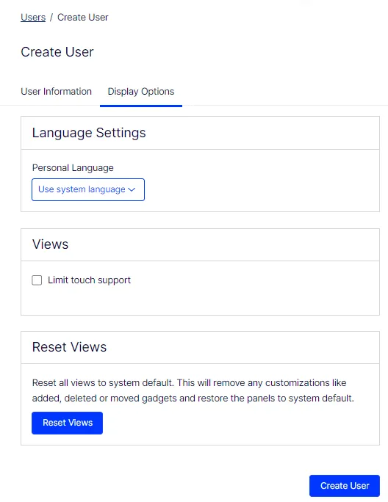Click the breadcrumb slash separator

(51, 18)
